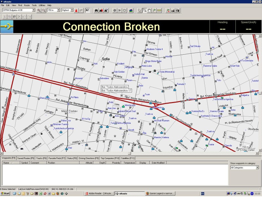Click the Date Modified column header
Screen dimensions: 262x208
click(158, 163)
